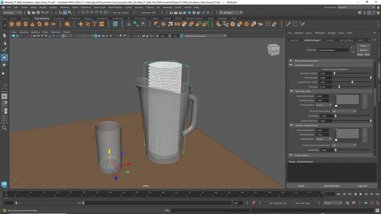The height and width of the screenshot is (214, 381).
Task: Pick the Paint selection tool in toolbox
Action: [x=4, y=50]
